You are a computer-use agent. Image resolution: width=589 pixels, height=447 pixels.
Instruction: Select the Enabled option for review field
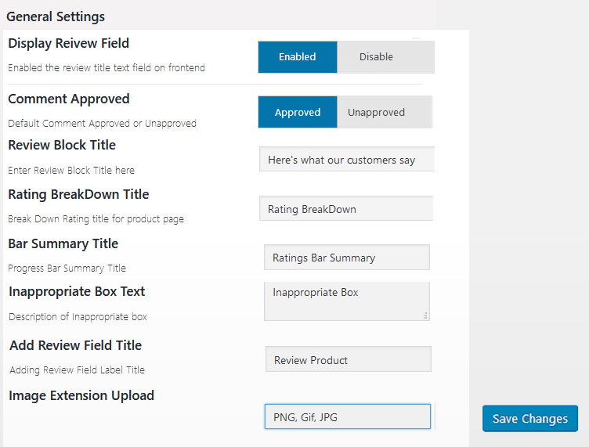(298, 57)
